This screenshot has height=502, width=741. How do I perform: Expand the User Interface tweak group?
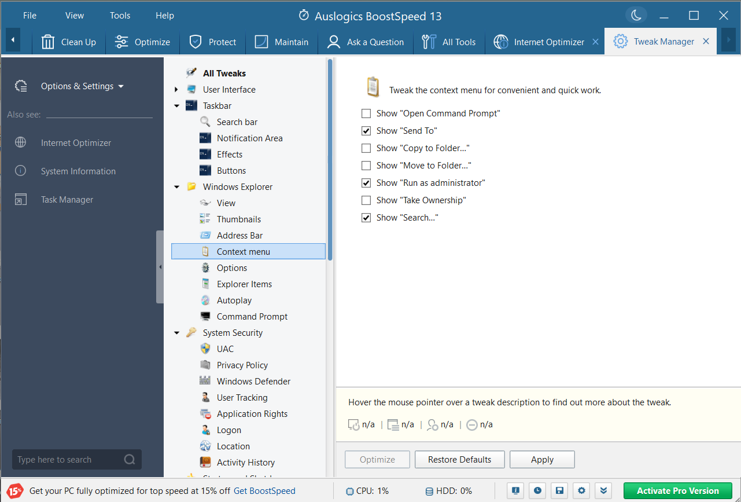tap(176, 89)
